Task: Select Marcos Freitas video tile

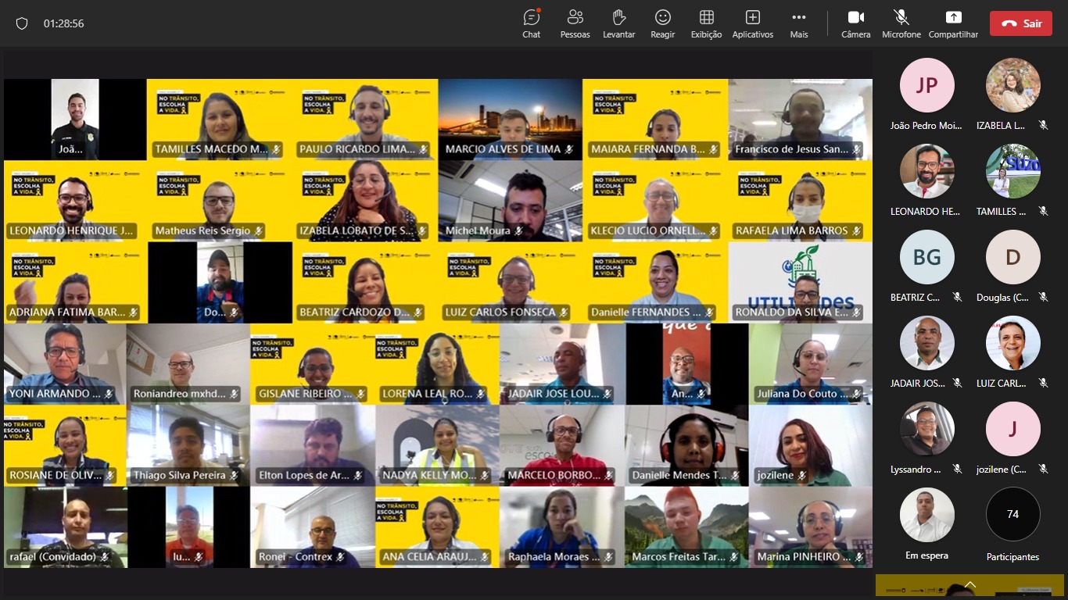Action: [686, 526]
